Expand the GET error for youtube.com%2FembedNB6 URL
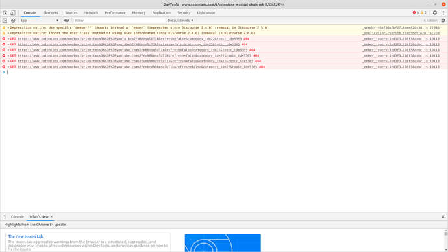The width and height of the screenshot is (448, 252). click(x=8, y=66)
